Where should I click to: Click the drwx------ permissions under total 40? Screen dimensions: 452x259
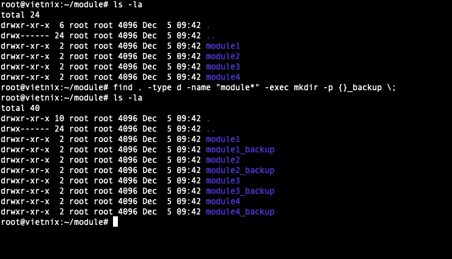[x=25, y=129]
